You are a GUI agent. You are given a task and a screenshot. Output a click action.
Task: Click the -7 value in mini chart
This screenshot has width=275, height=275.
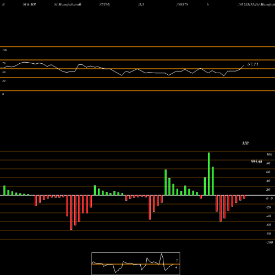click(177, 261)
